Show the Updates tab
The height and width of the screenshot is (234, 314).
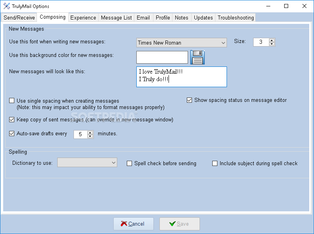point(203,18)
